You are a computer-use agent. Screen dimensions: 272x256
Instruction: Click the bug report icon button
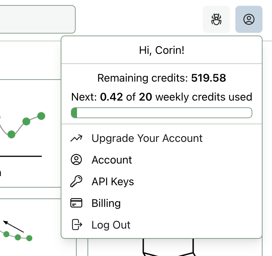(216, 19)
